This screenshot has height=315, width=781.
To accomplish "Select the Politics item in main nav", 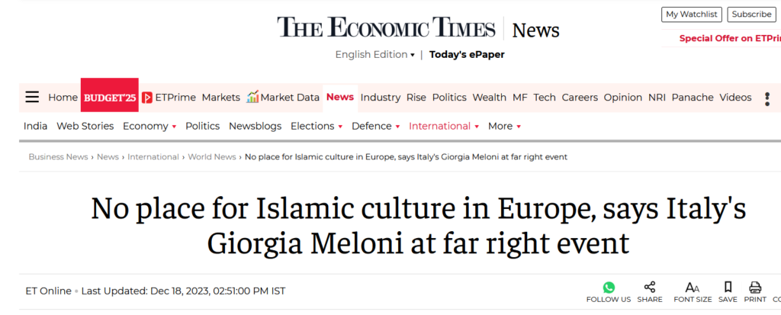I will [x=449, y=97].
